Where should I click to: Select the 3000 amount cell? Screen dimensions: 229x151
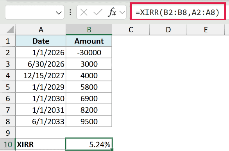click(x=89, y=64)
